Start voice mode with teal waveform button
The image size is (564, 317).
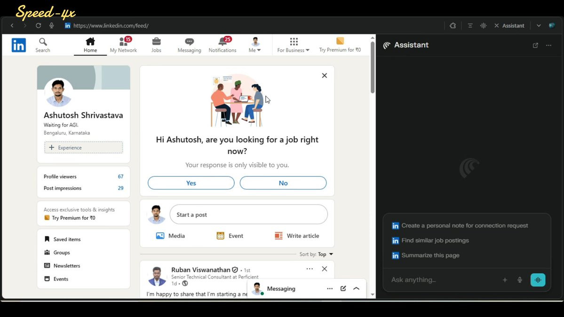click(x=538, y=280)
